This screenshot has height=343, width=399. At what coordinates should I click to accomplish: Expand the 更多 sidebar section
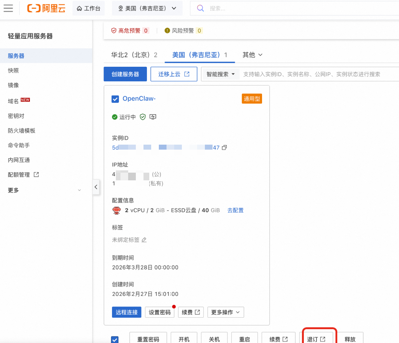coord(45,190)
